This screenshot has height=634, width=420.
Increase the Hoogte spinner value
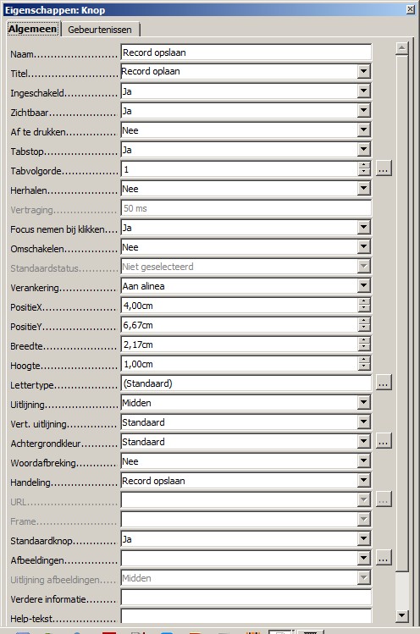point(364,360)
